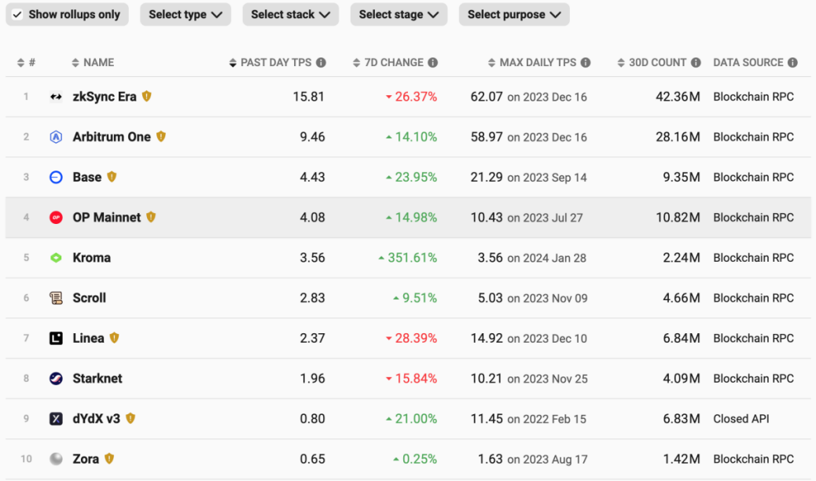Show info for 7D CHANGE
The width and height of the screenshot is (816, 481).
point(433,62)
